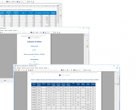Create new document in anatocismo Writer window

pos(16,70)
